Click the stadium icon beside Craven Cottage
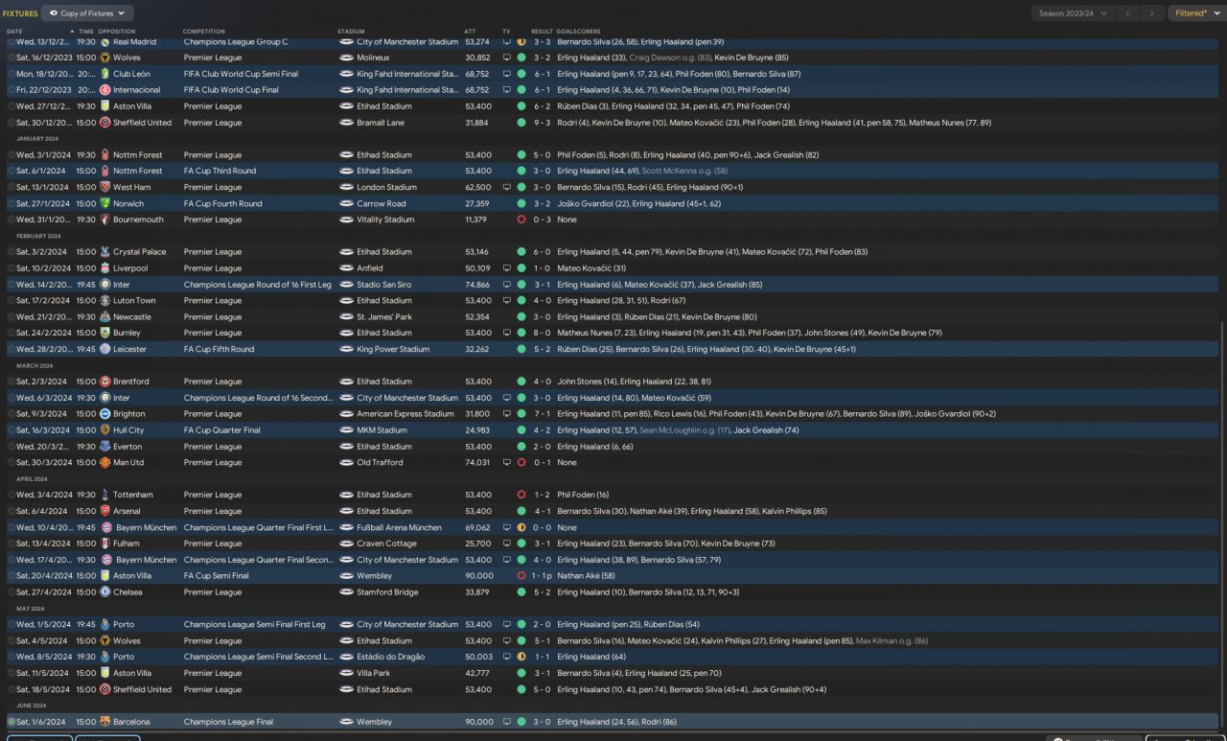This screenshot has width=1227, height=741. (346, 544)
